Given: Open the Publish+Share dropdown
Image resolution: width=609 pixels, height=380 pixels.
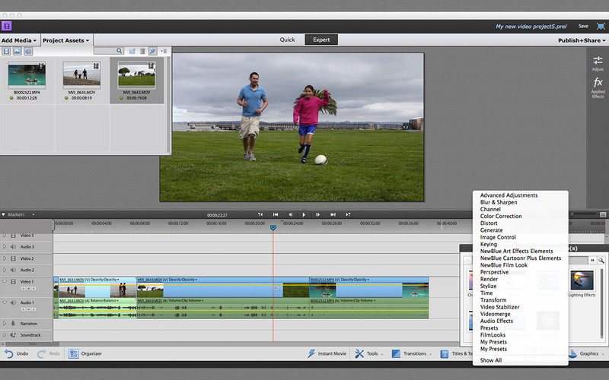Looking at the screenshot, I should coord(581,40).
